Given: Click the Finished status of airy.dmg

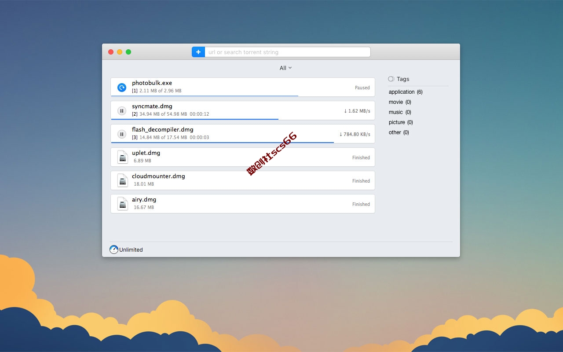Looking at the screenshot, I should tap(361, 204).
